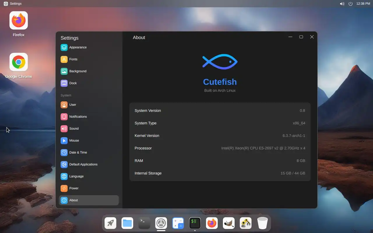Open the green dollar-sign terminal in dock

tap(195, 223)
